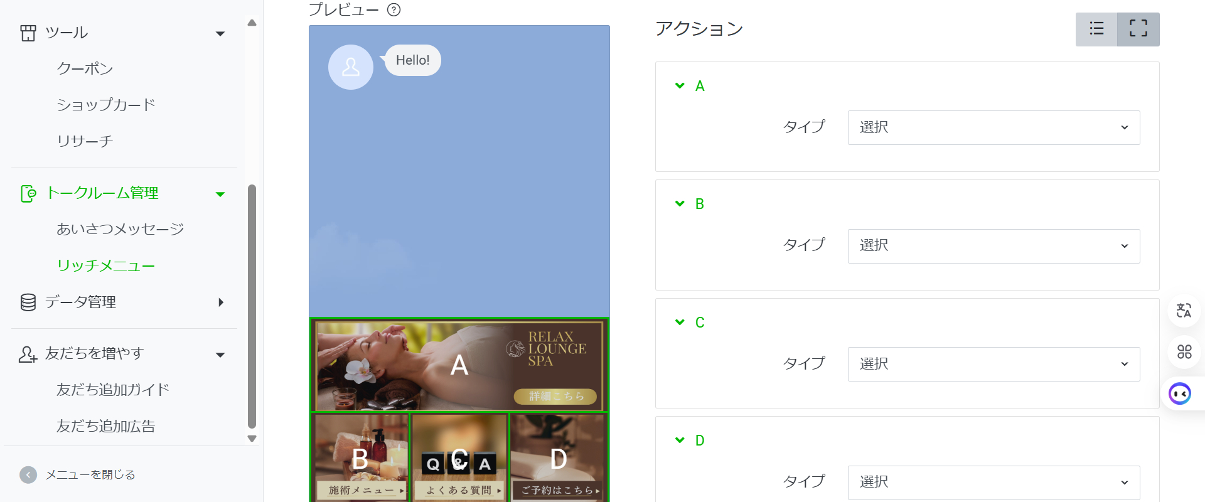Screen dimensions: 1205x502
Task: Switch actions to expanded view icon
Action: coord(1138,29)
